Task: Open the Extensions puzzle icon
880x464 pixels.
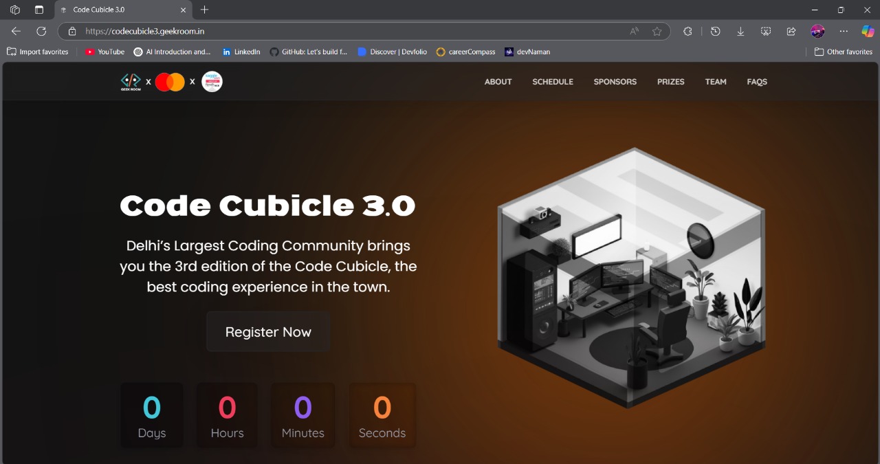Action: [687, 31]
